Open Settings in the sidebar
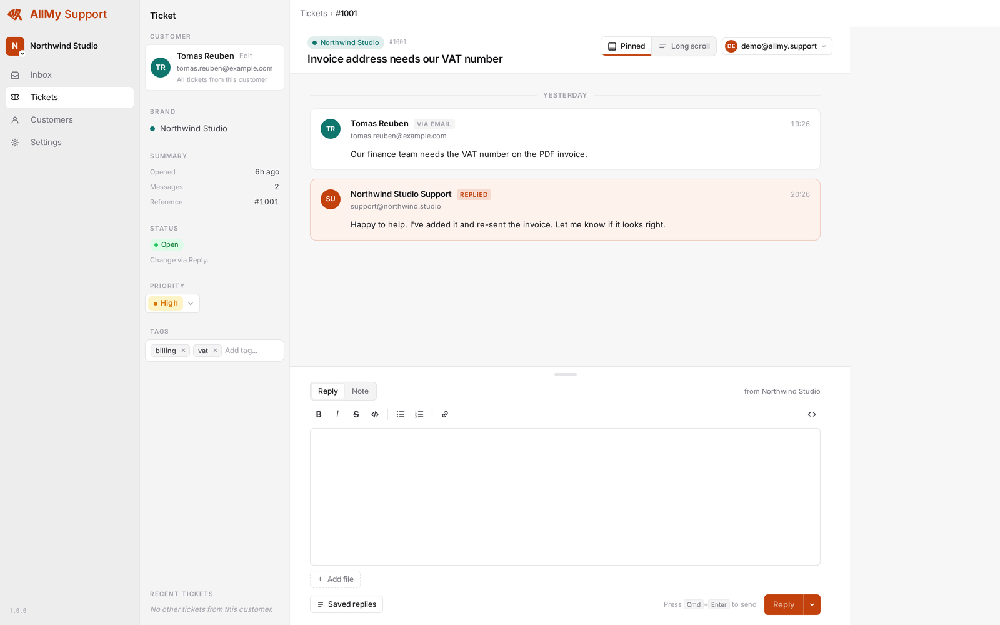This screenshot has width=1000, height=625. click(x=69, y=142)
